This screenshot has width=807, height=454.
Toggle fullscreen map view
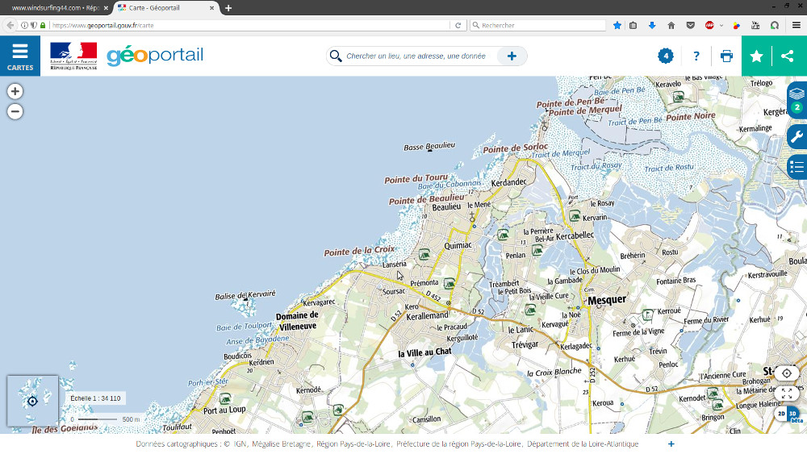coord(786,394)
